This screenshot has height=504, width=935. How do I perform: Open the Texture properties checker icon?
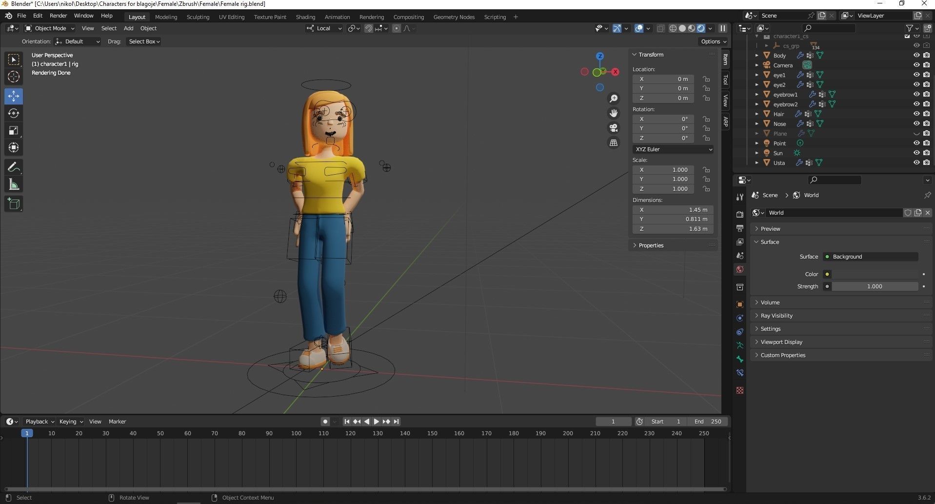(740, 390)
